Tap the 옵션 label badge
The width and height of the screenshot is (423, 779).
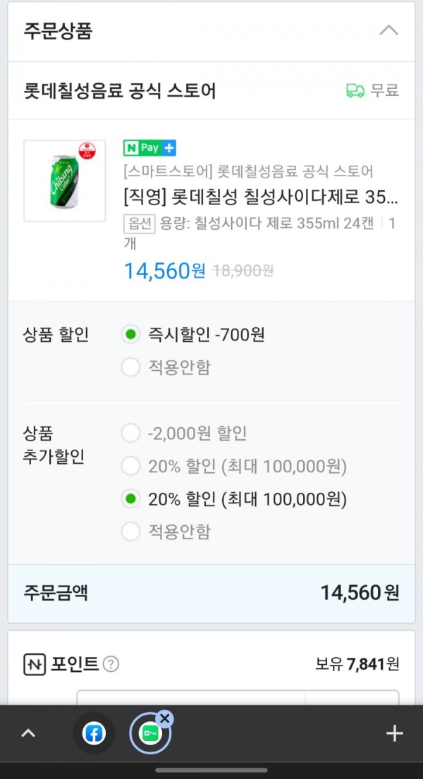139,224
